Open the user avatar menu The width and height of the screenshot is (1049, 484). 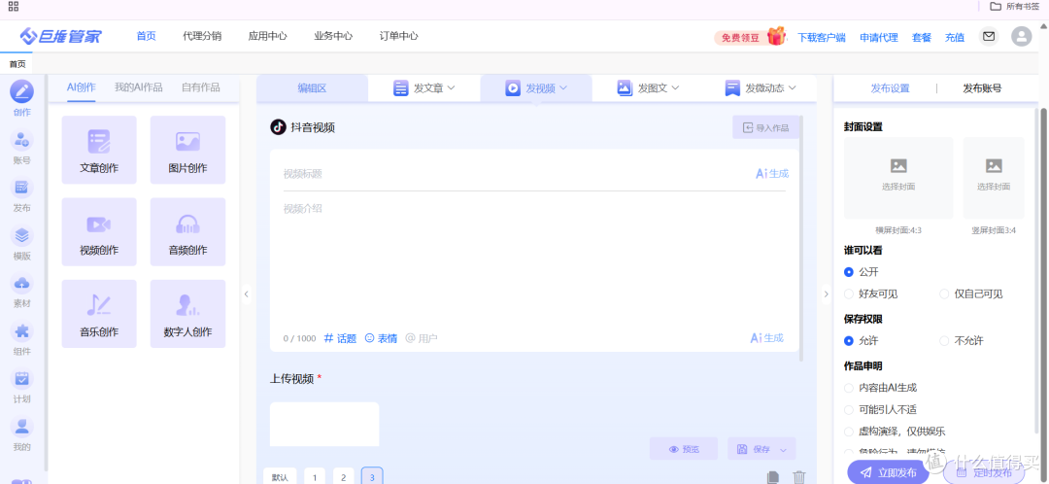[x=1022, y=36]
